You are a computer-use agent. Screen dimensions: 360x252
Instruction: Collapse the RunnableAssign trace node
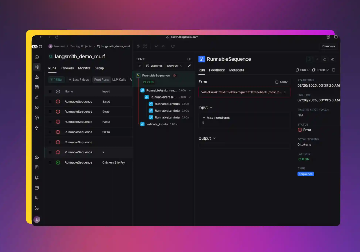[x=190, y=90]
